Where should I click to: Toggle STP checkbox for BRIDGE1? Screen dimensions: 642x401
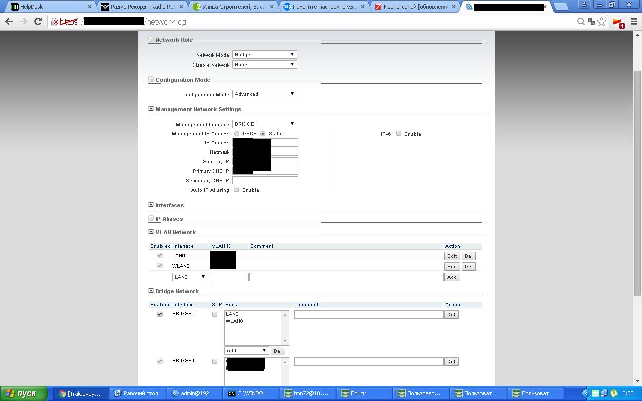point(215,361)
